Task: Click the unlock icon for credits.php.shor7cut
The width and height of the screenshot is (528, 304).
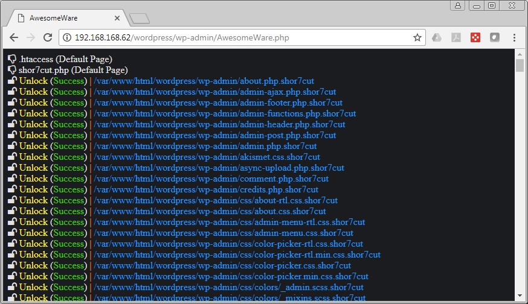Action: coord(13,189)
